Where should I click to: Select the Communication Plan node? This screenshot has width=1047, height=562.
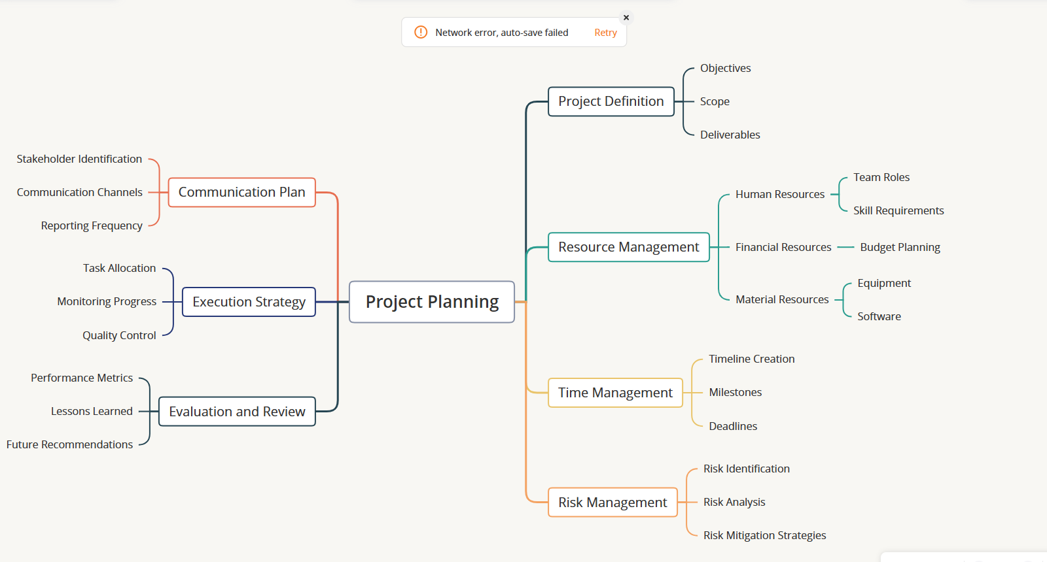241,192
